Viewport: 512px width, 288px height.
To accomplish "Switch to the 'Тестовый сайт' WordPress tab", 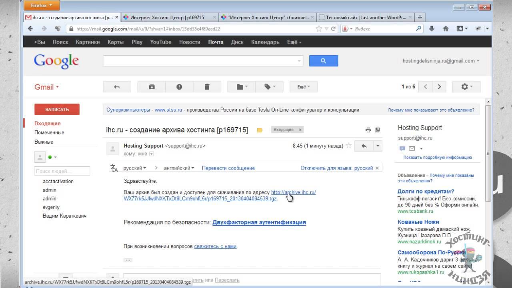I will click(x=365, y=17).
